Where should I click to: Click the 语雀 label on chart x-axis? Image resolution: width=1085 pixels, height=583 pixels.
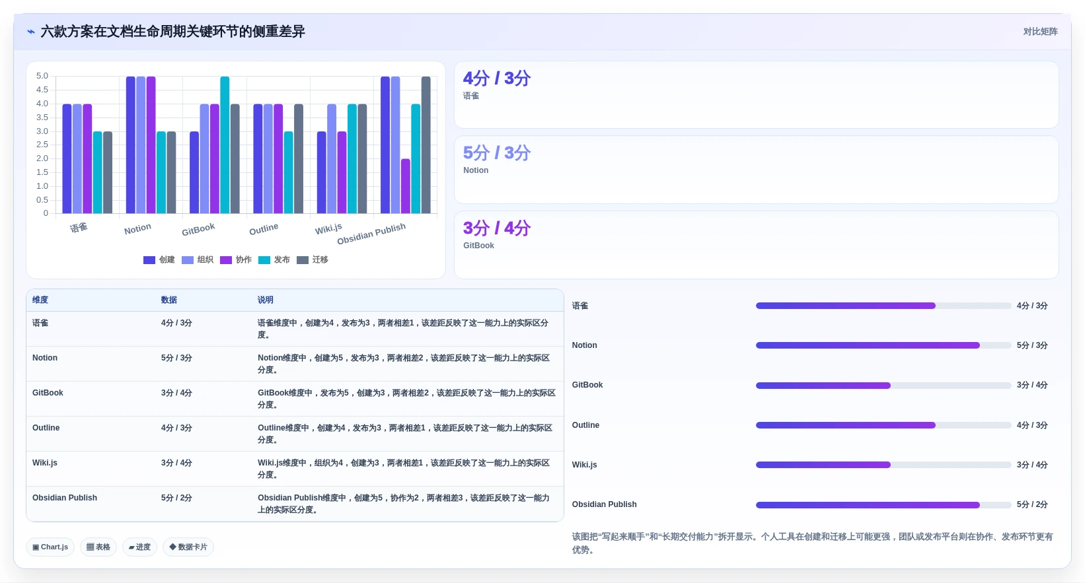tap(79, 228)
